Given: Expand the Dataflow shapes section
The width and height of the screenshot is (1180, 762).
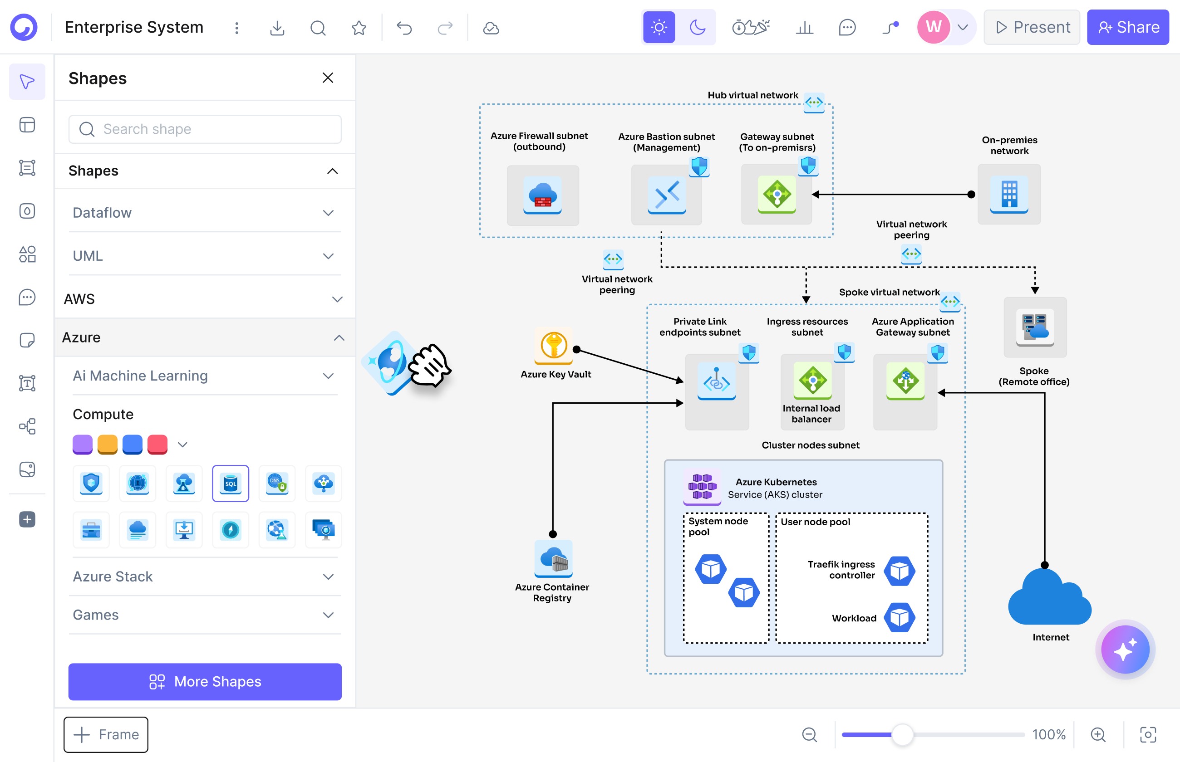Looking at the screenshot, I should pos(205,213).
